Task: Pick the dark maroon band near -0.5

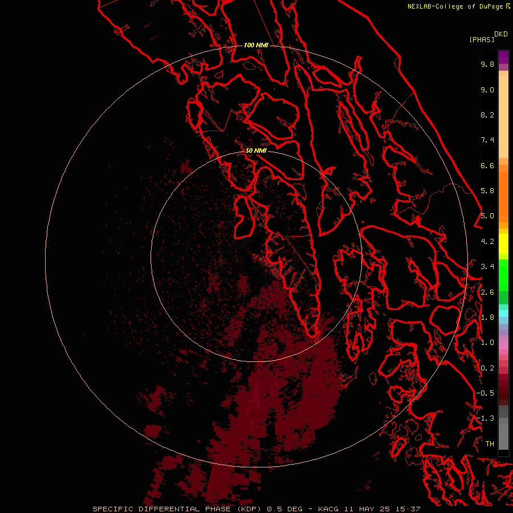Action: click(x=503, y=393)
